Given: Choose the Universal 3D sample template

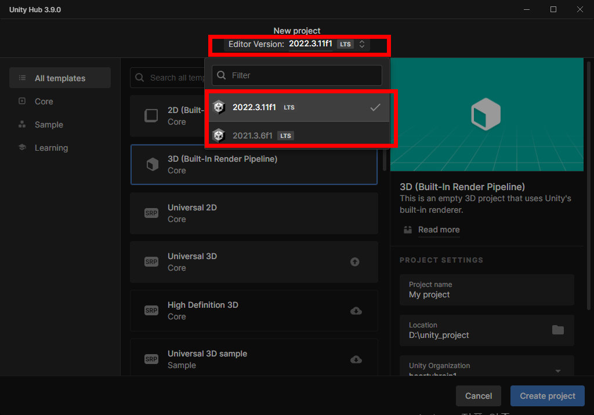Looking at the screenshot, I should coord(254,358).
